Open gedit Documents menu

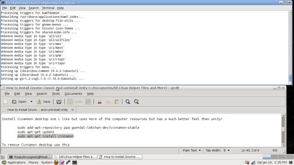[x=73, y=93]
